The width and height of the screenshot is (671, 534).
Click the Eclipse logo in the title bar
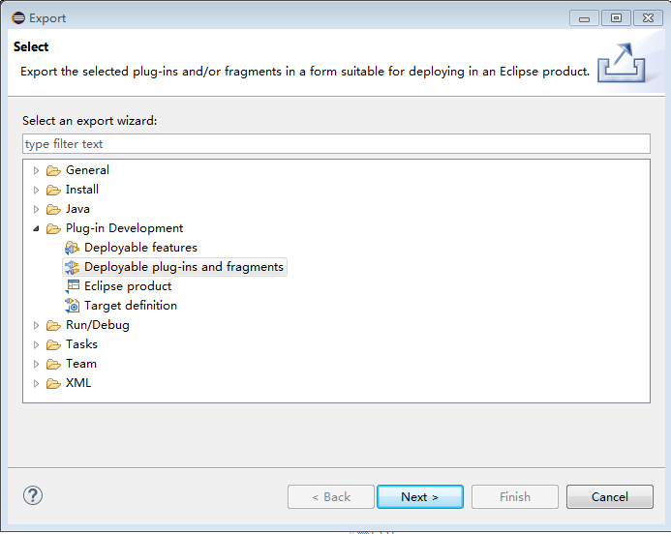point(18,18)
